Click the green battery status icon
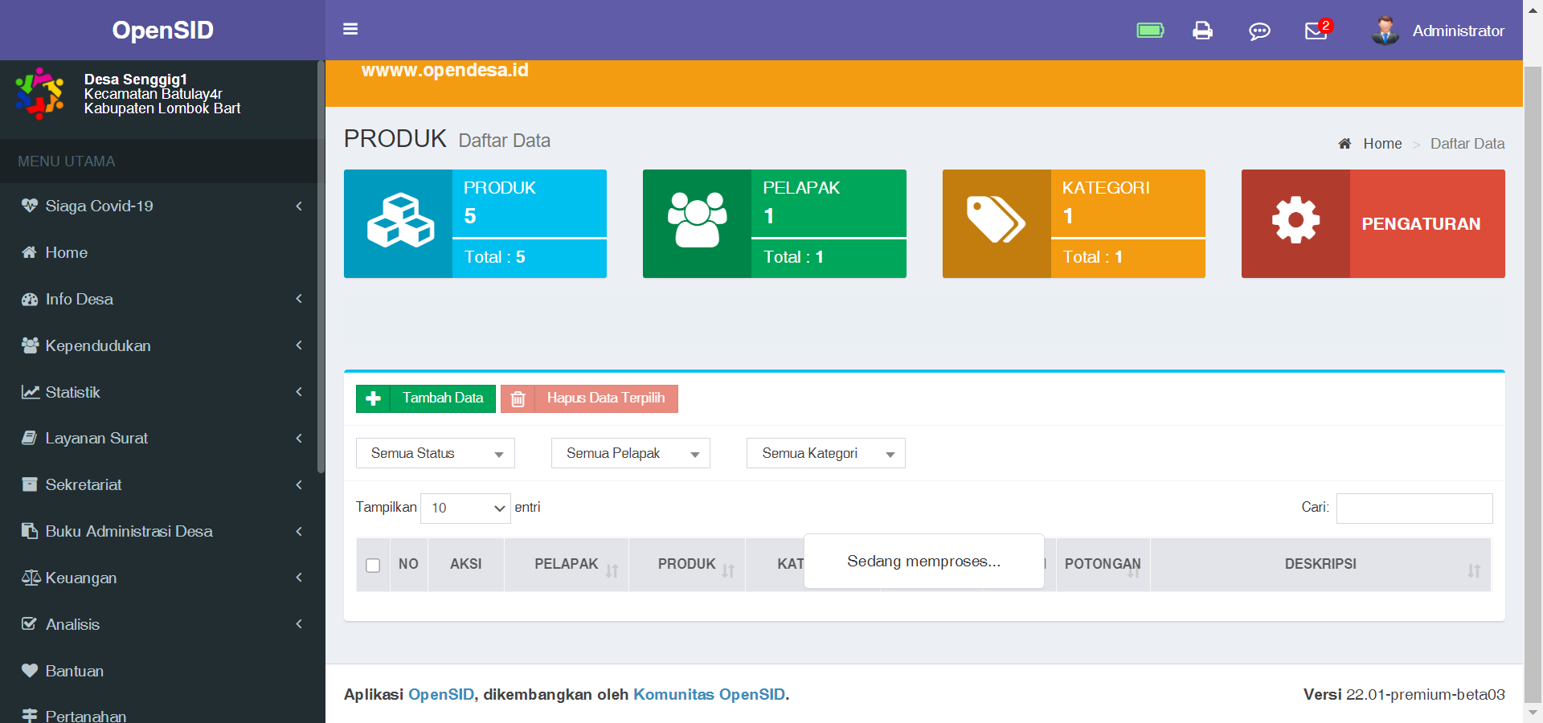This screenshot has width=1543, height=723. click(1150, 31)
